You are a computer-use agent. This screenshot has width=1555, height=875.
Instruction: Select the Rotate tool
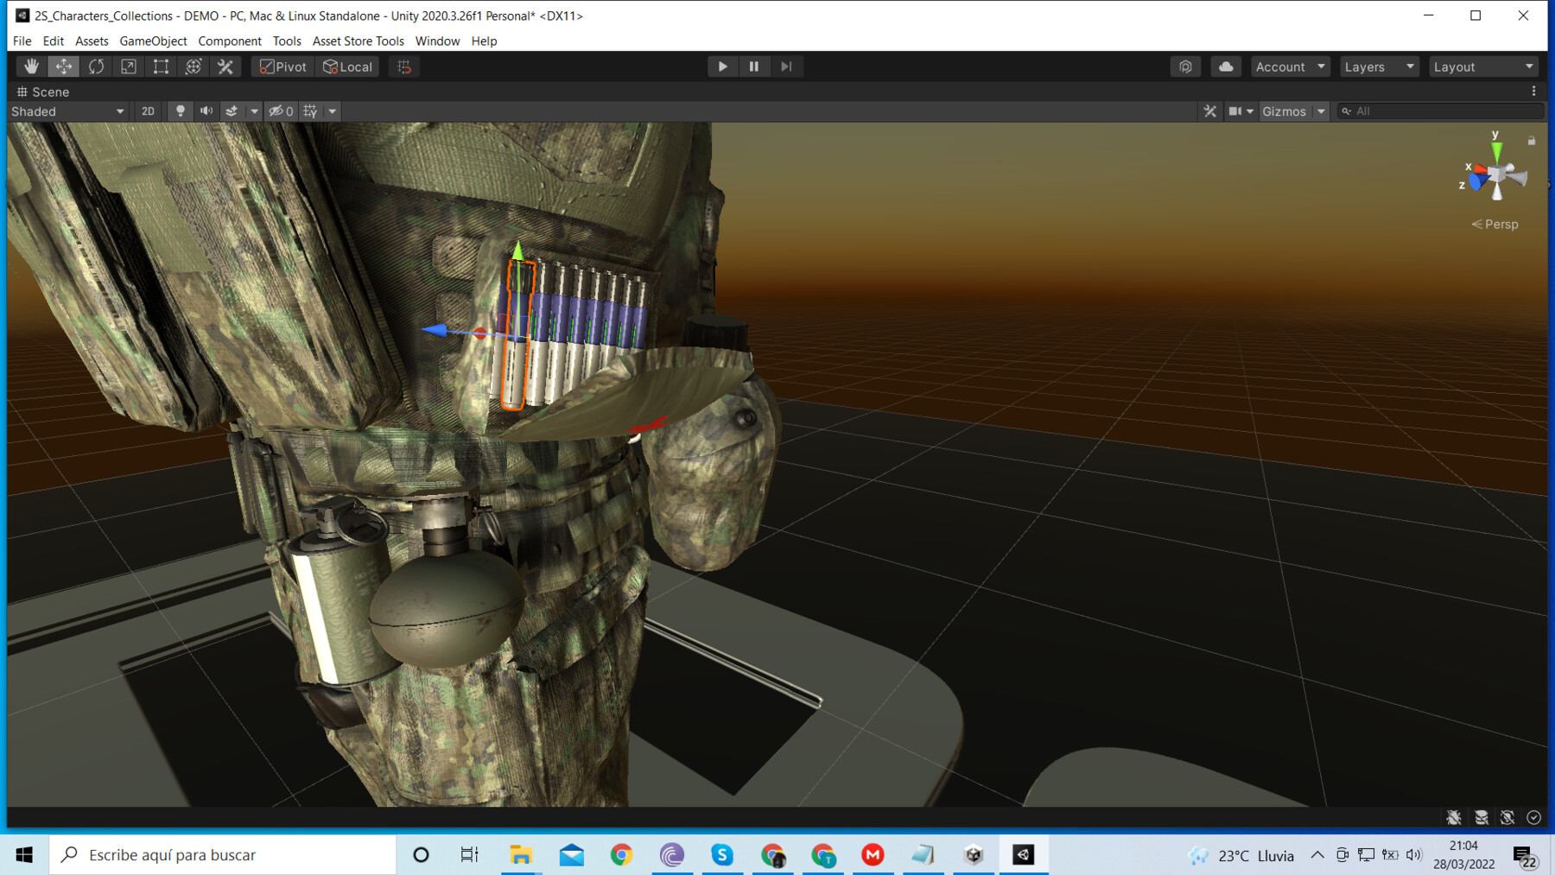click(96, 67)
